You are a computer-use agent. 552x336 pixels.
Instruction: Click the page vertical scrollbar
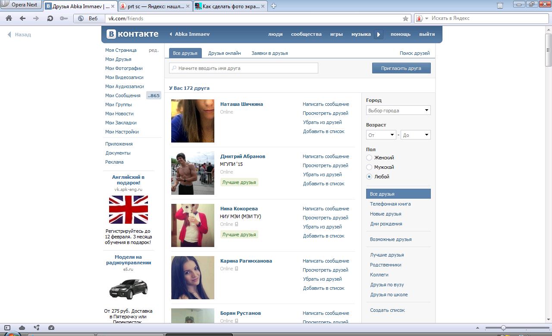click(x=549, y=174)
